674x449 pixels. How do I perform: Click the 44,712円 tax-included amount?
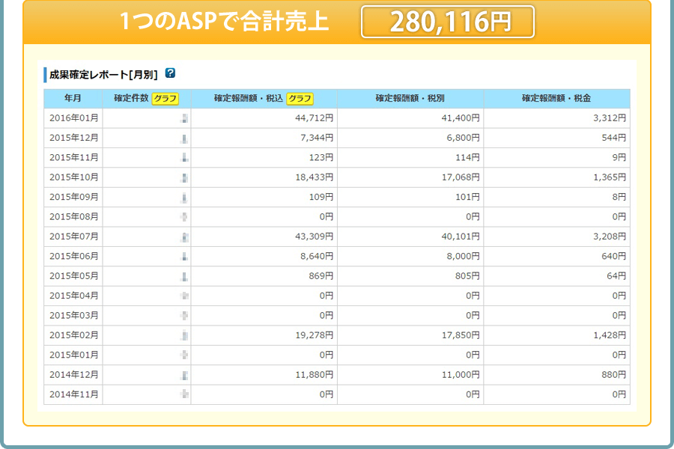tap(314, 118)
